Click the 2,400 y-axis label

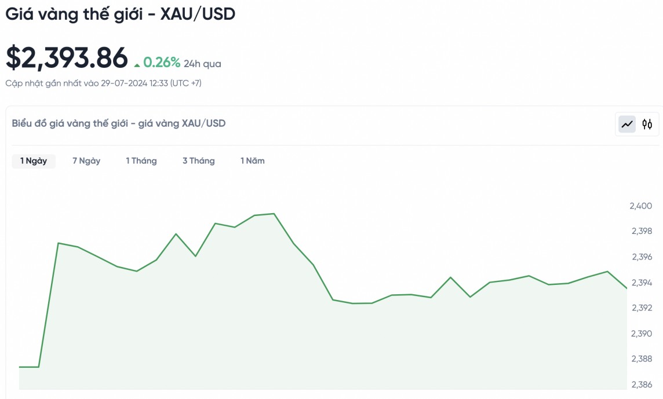[x=640, y=206]
